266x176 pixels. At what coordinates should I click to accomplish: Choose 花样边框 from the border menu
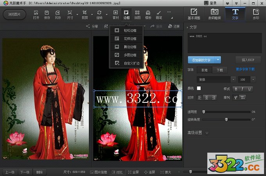click(x=127, y=39)
